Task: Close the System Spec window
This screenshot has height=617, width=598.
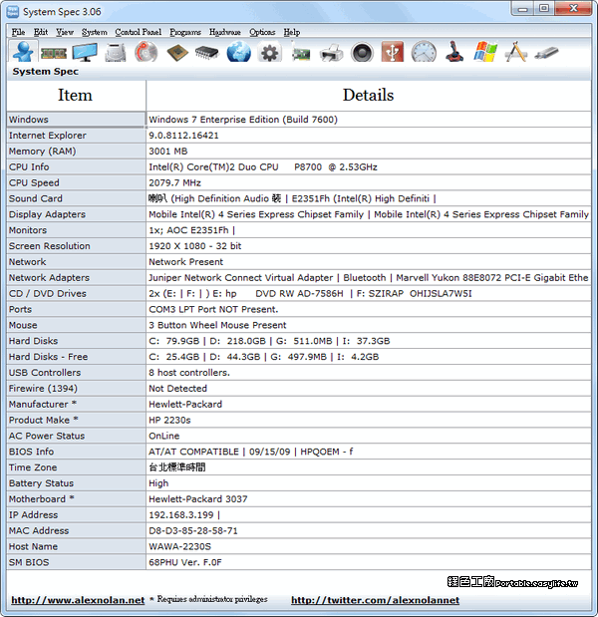Action: [x=574, y=8]
